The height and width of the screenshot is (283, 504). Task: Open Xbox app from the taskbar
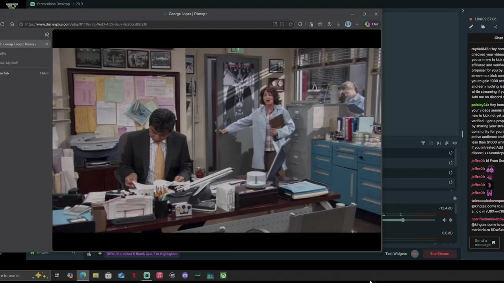(223, 276)
